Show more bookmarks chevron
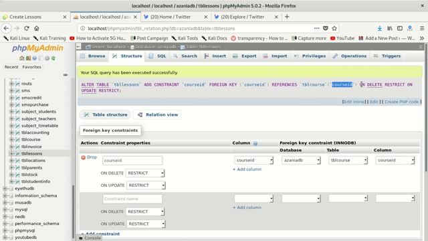428x241 pixels. [x=422, y=38]
